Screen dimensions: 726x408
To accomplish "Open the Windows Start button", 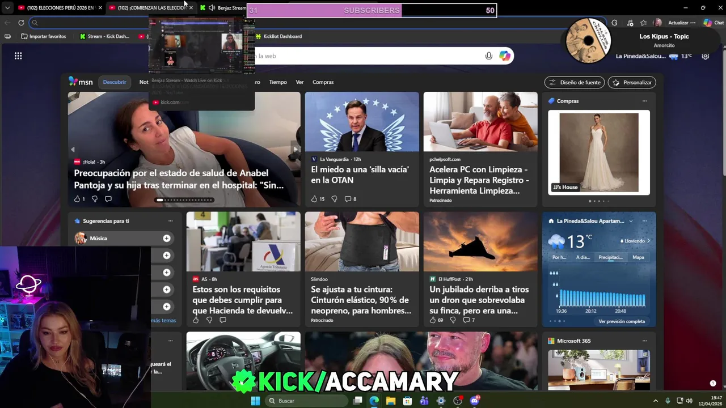I will tap(255, 401).
